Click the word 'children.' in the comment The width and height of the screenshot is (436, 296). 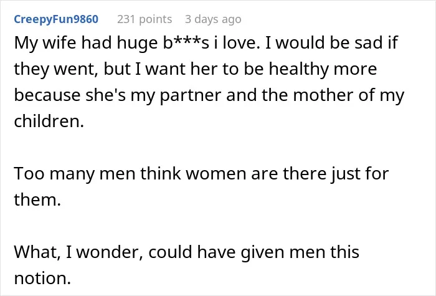point(49,122)
